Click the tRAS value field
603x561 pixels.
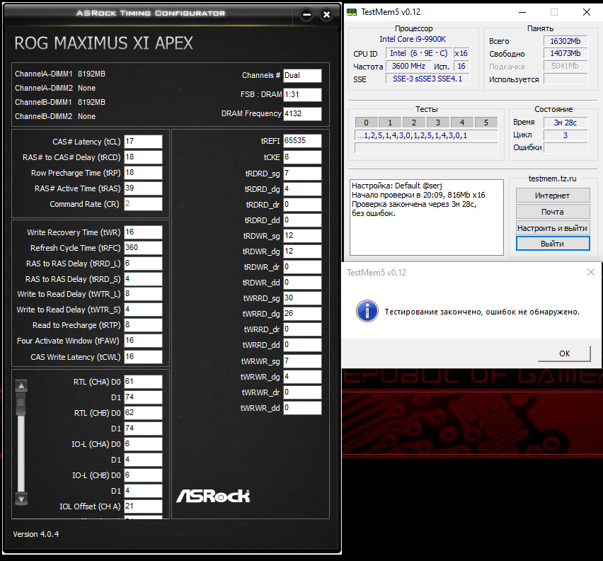pyautogui.click(x=143, y=188)
